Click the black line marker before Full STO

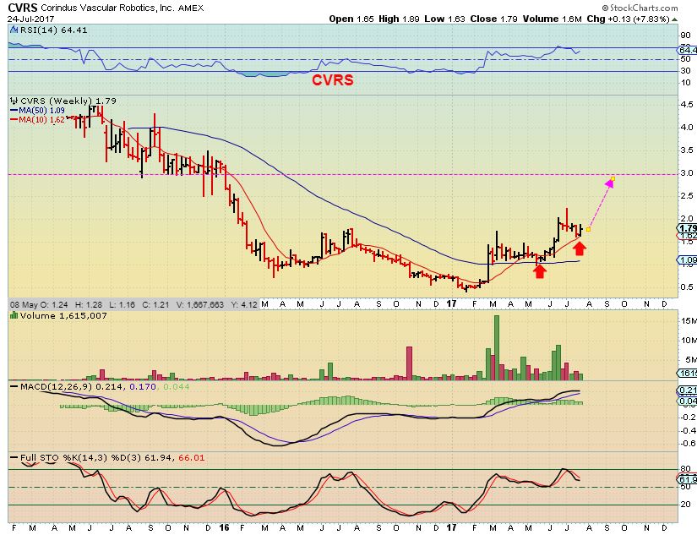(x=14, y=457)
